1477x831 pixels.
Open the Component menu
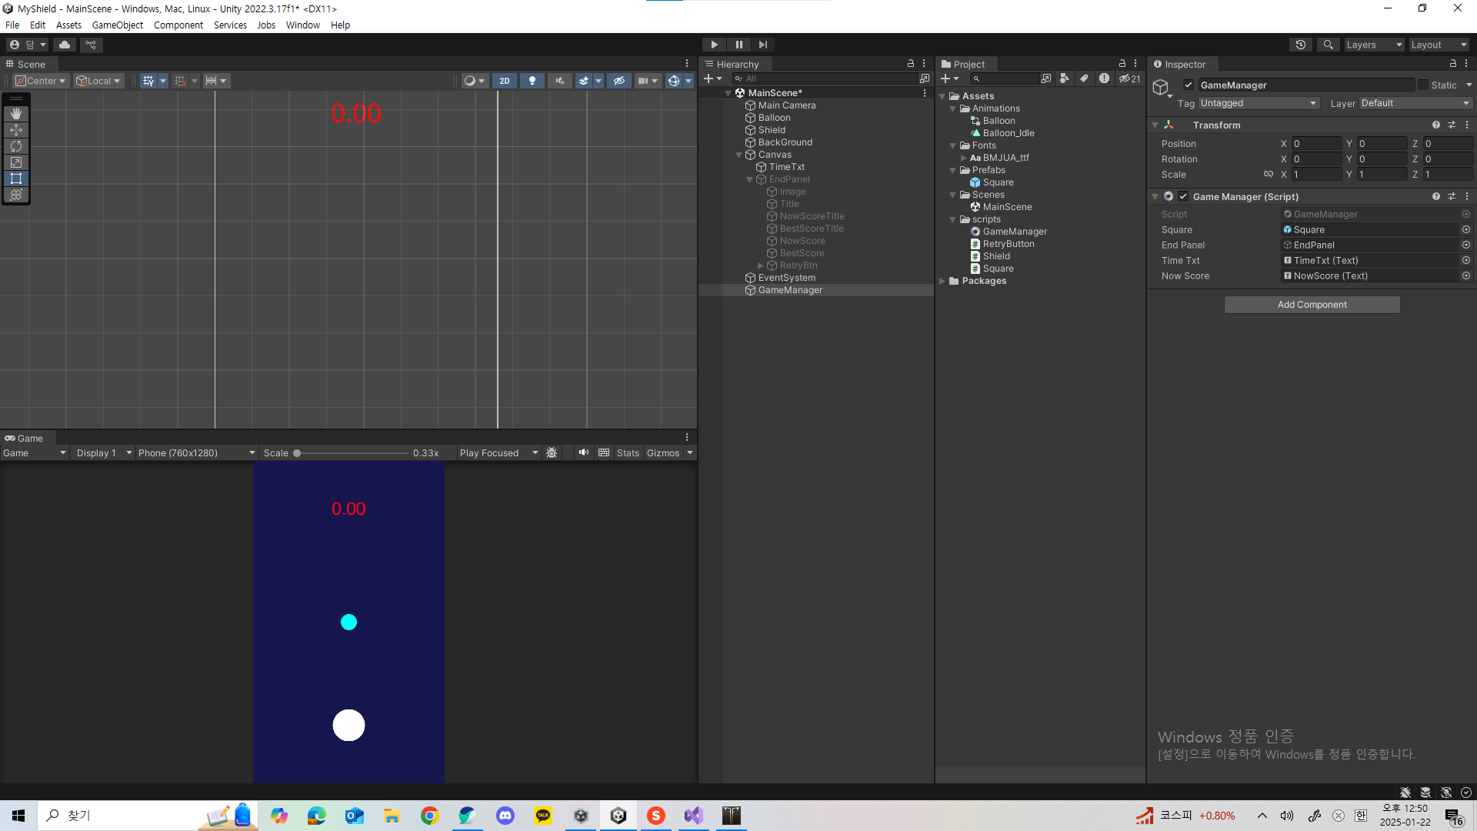(x=178, y=25)
